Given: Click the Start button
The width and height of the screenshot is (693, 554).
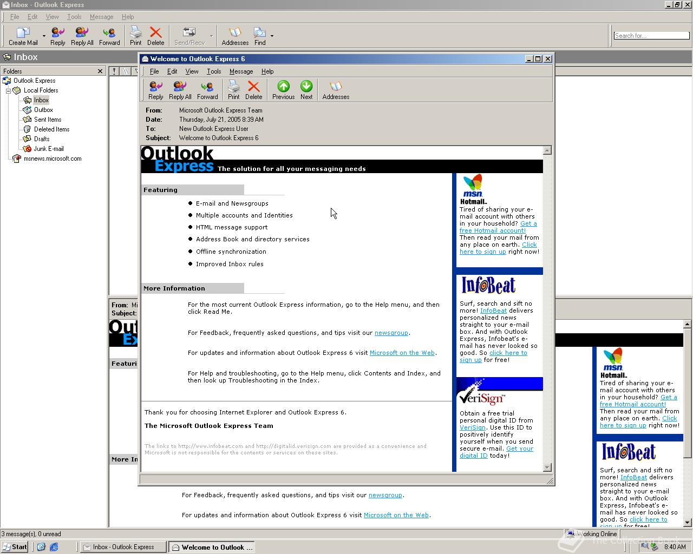Looking at the screenshot, I should (15, 547).
